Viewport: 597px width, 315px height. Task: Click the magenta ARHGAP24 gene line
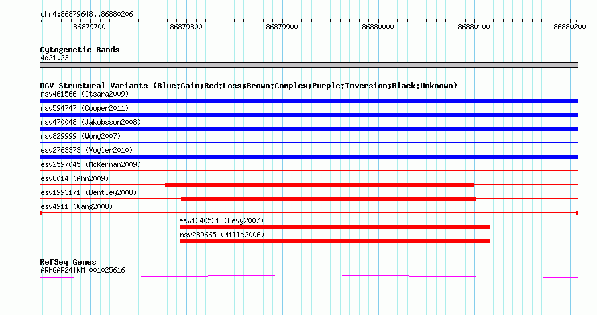coord(309,277)
